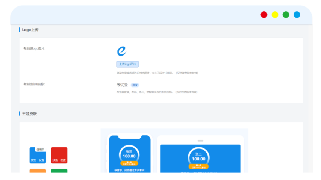
Task: Pick the orange theme skin tile
Action: [x=38, y=171]
